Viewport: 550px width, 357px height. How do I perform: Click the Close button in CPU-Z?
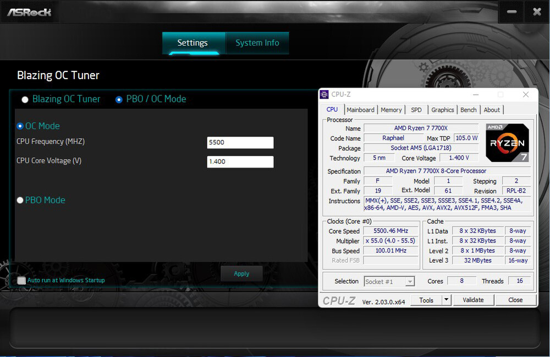pos(516,300)
